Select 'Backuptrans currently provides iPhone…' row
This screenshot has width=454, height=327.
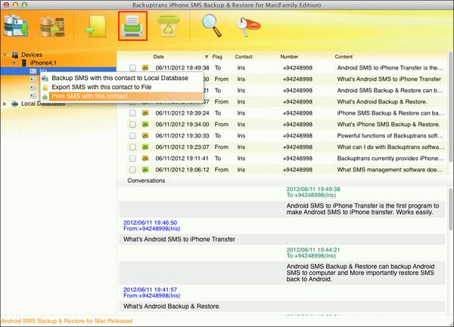coord(285,159)
